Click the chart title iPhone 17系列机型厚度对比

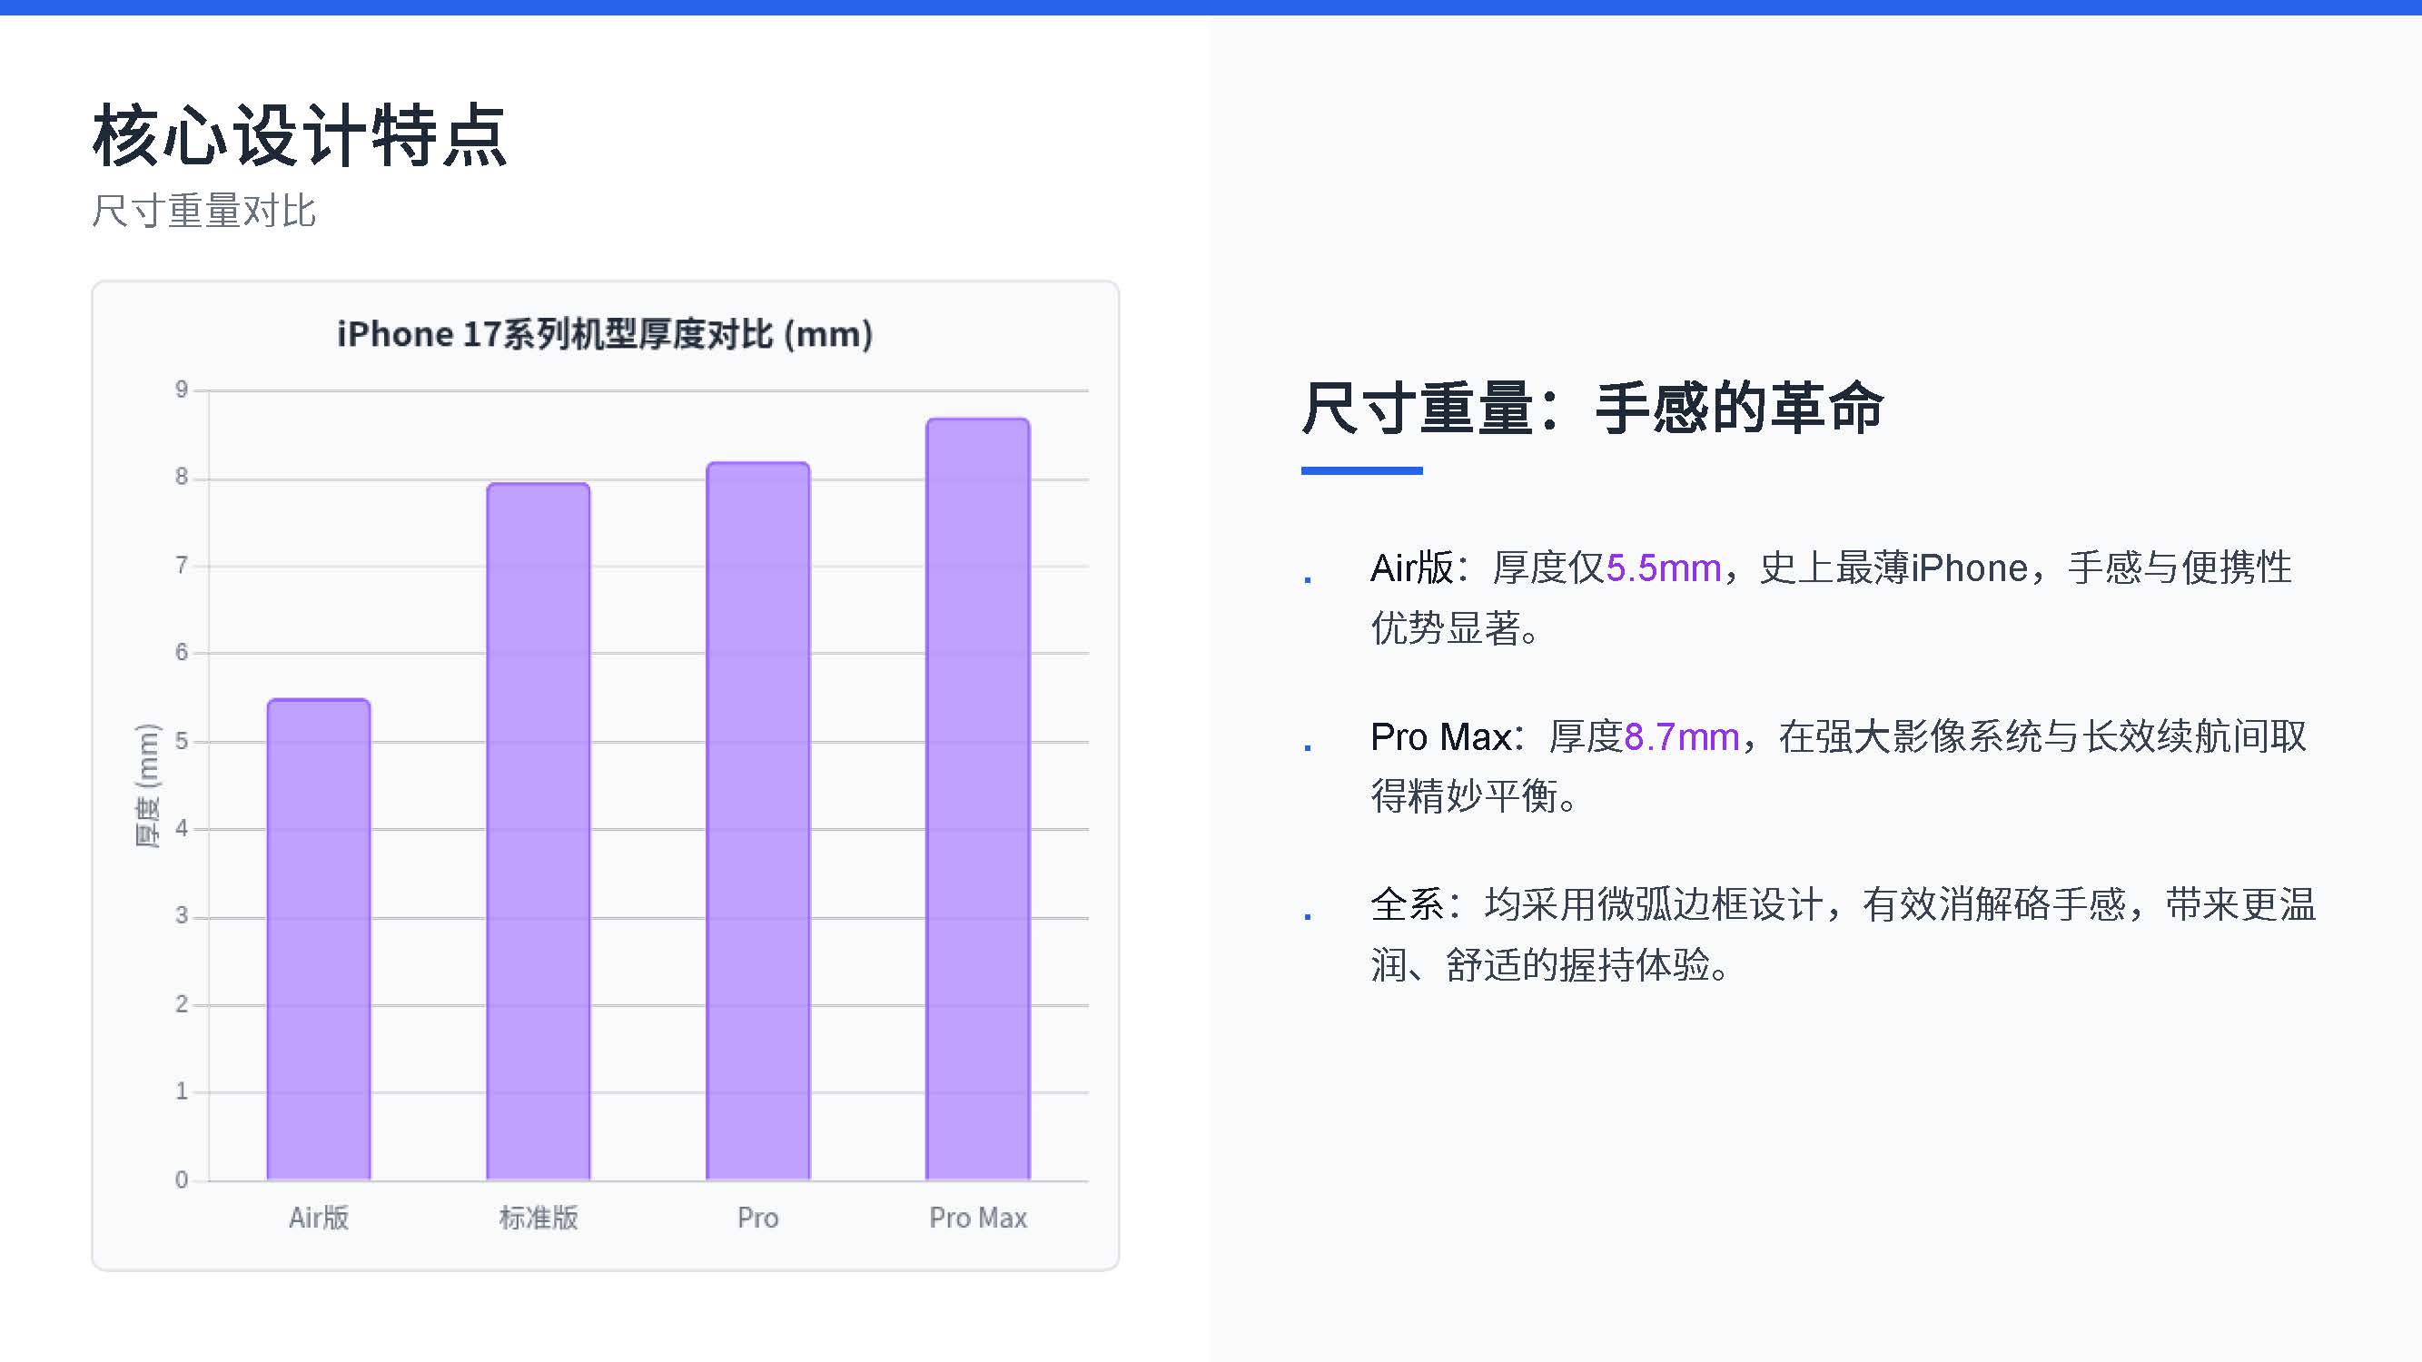pyautogui.click(x=605, y=335)
